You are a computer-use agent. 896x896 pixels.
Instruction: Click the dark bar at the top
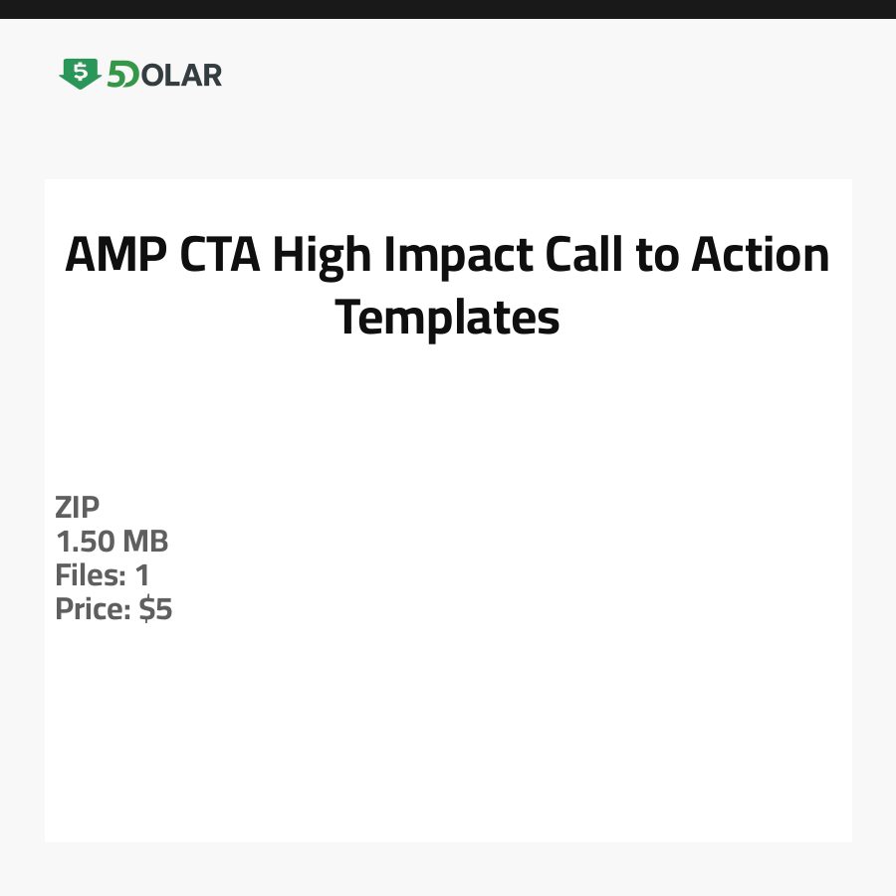tap(448, 9)
